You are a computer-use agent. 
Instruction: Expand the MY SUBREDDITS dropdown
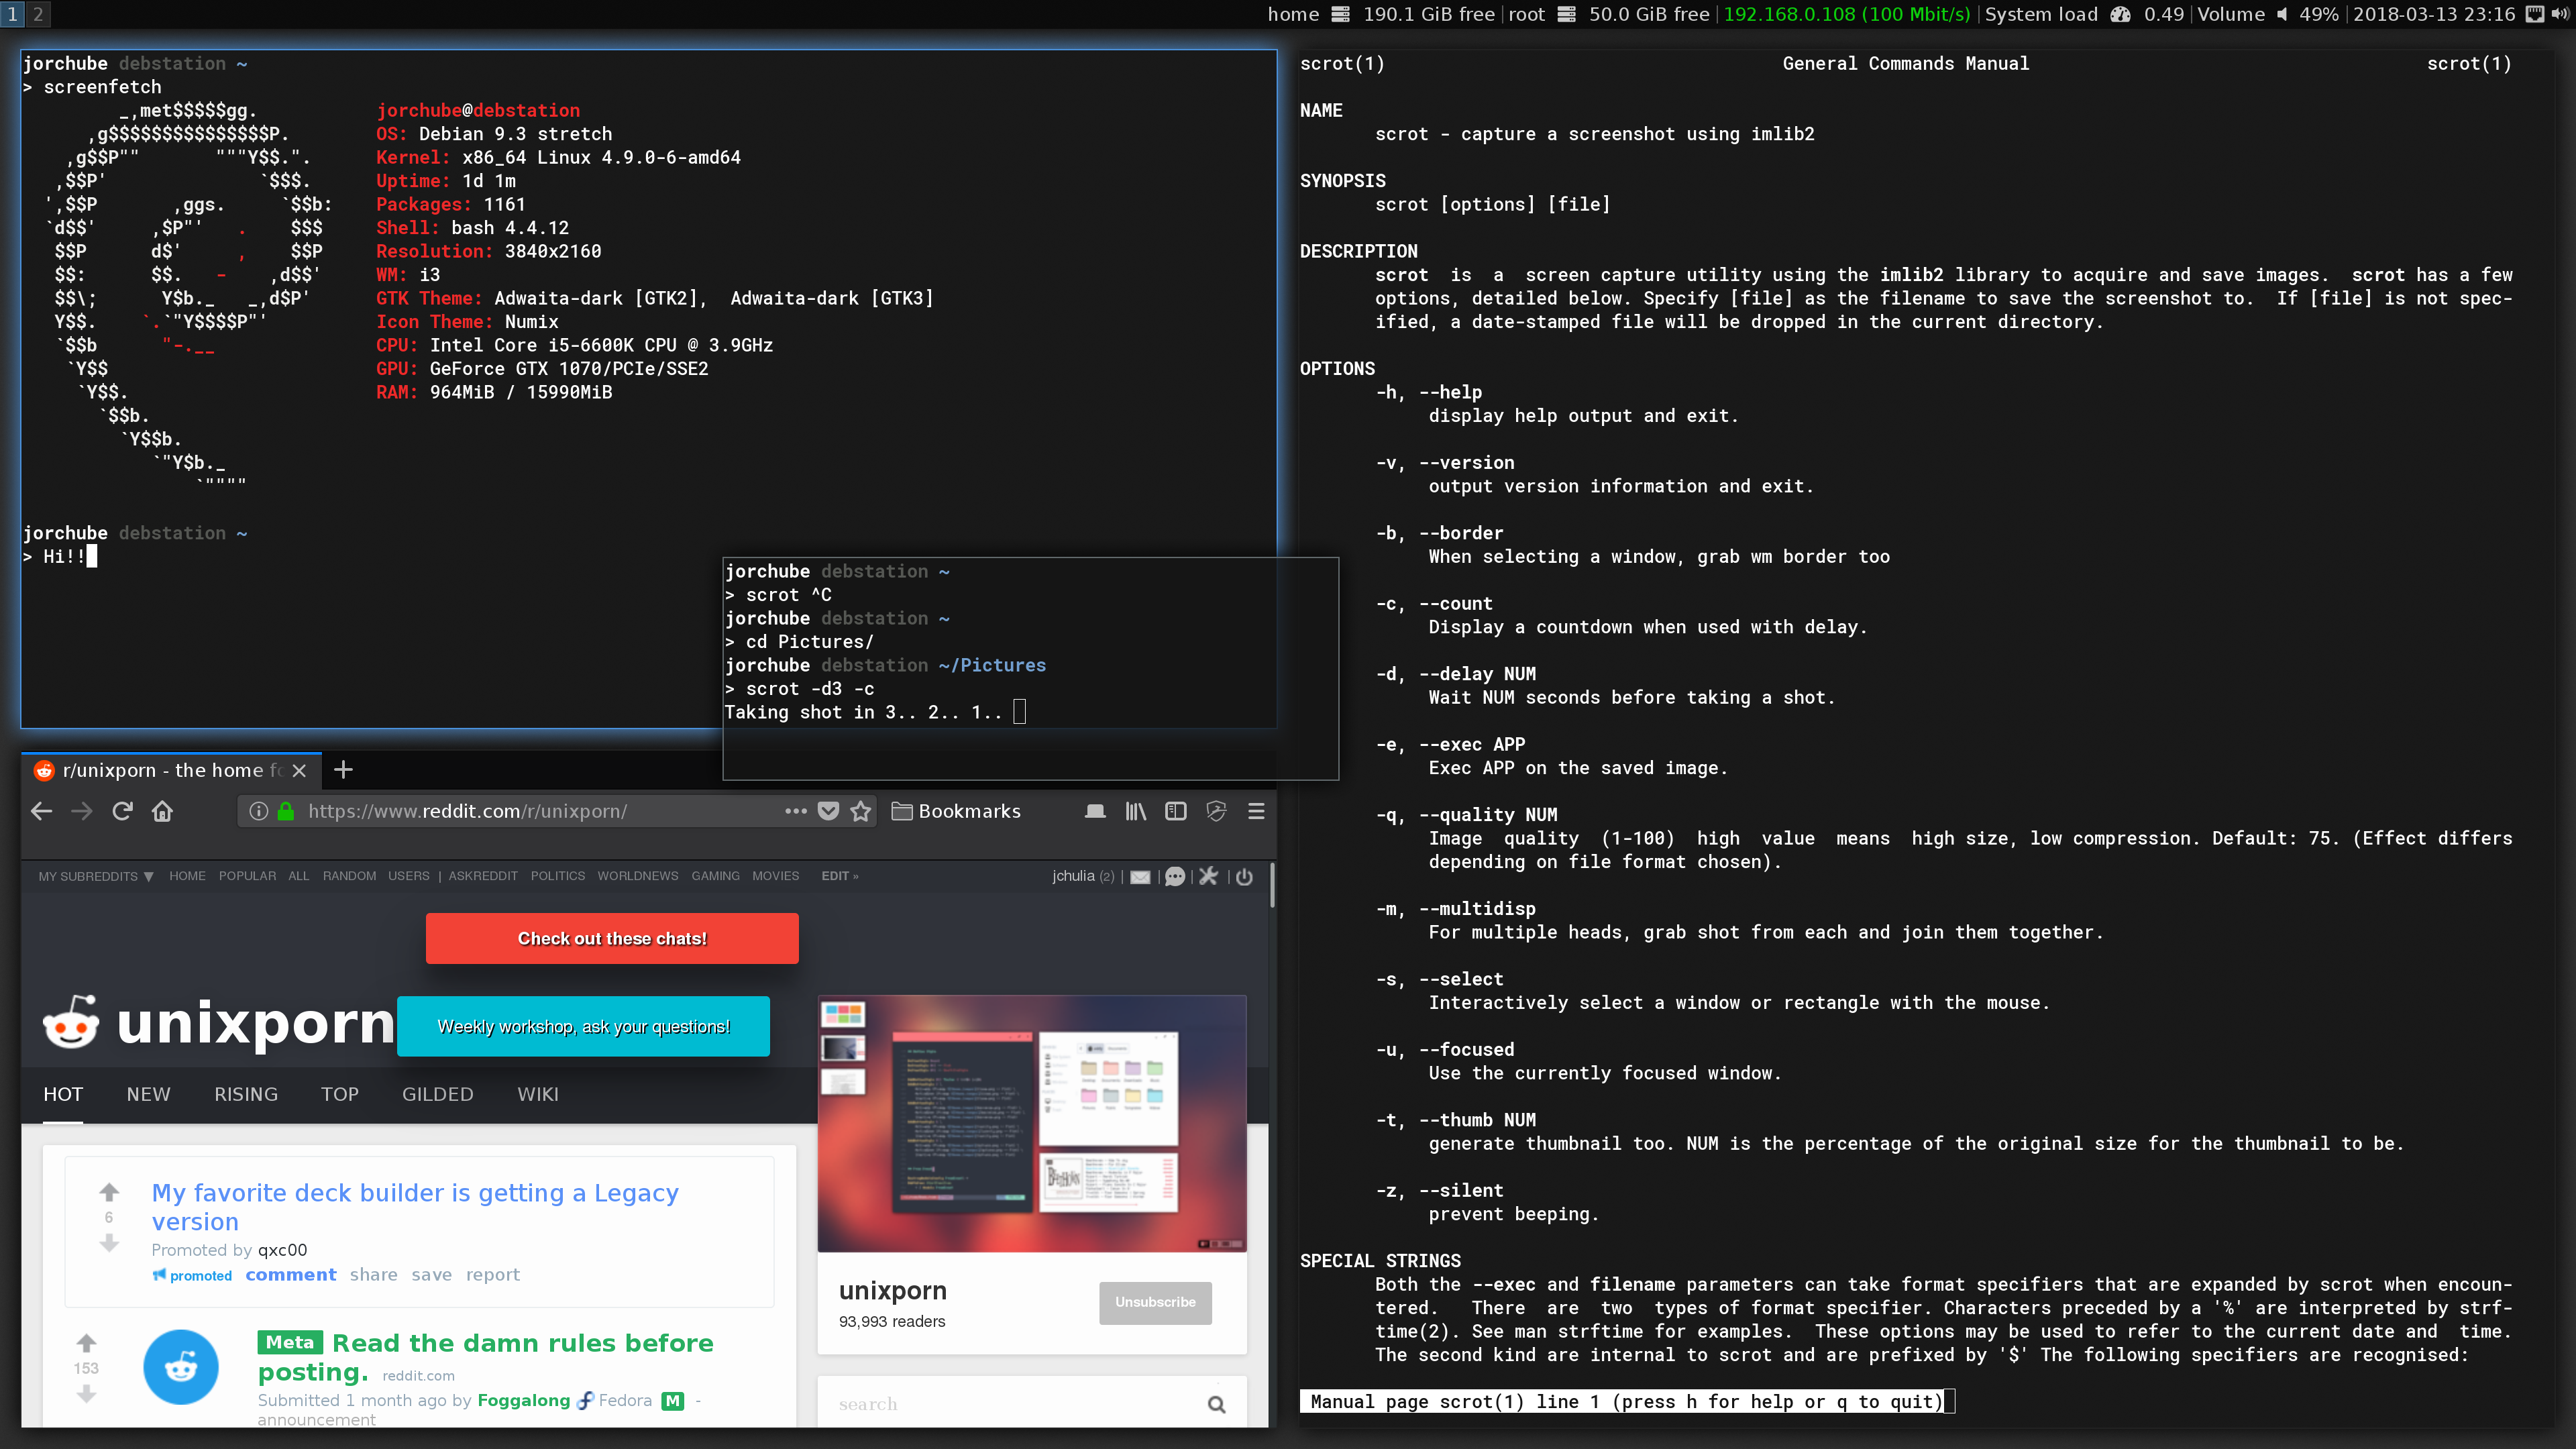tap(96, 876)
